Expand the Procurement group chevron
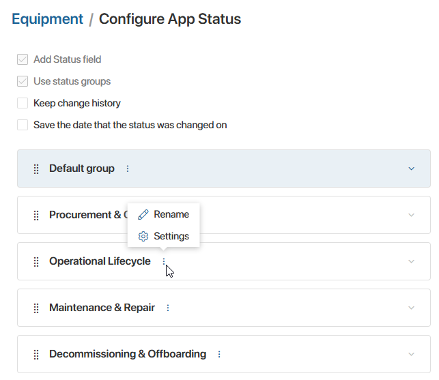The height and width of the screenshot is (380, 439). [x=411, y=215]
